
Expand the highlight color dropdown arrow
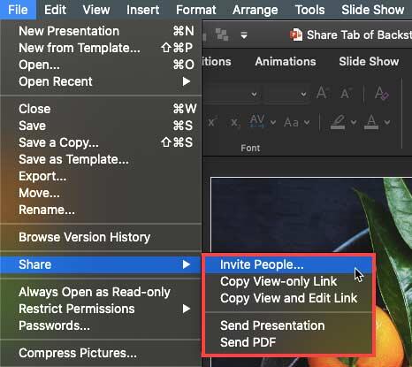pyautogui.click(x=354, y=122)
